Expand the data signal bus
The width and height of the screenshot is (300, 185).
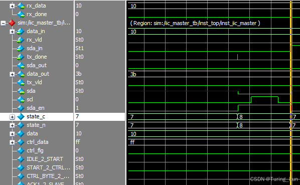click(12, 134)
